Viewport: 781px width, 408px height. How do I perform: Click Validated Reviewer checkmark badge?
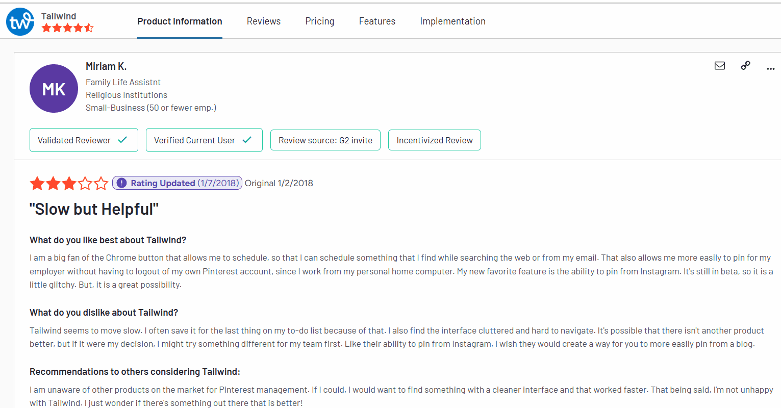coord(84,140)
